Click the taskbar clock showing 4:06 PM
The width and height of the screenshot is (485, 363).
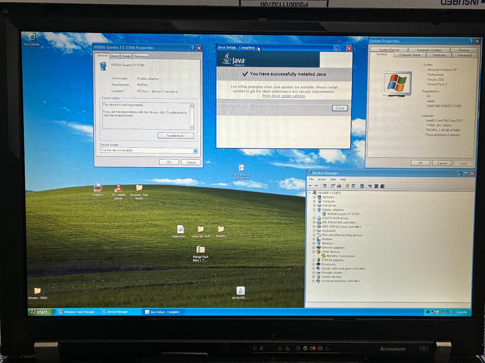(x=461, y=312)
